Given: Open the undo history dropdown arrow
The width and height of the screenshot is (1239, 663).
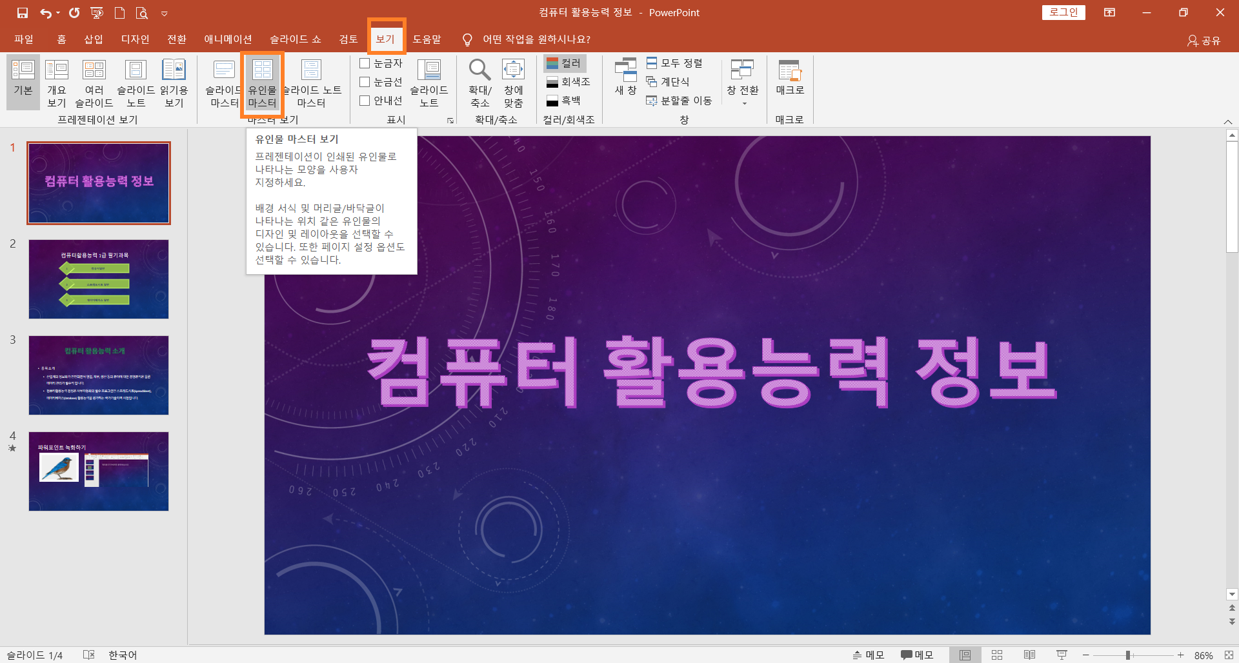Looking at the screenshot, I should tap(57, 13).
